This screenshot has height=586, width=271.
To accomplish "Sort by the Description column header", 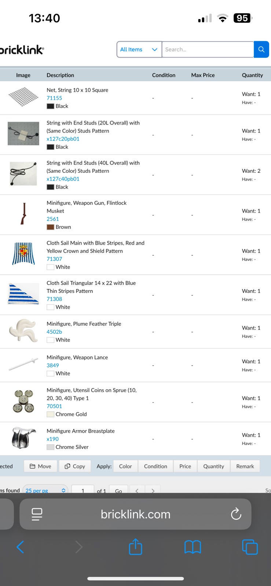I will pos(60,75).
